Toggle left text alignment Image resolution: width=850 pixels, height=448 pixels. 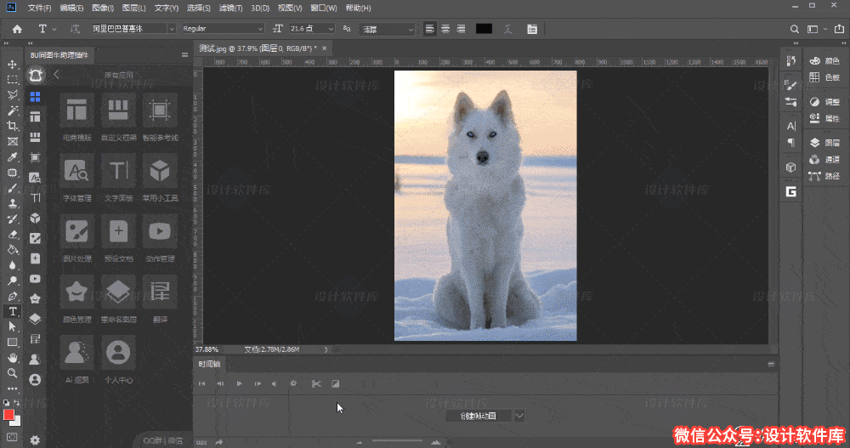430,29
